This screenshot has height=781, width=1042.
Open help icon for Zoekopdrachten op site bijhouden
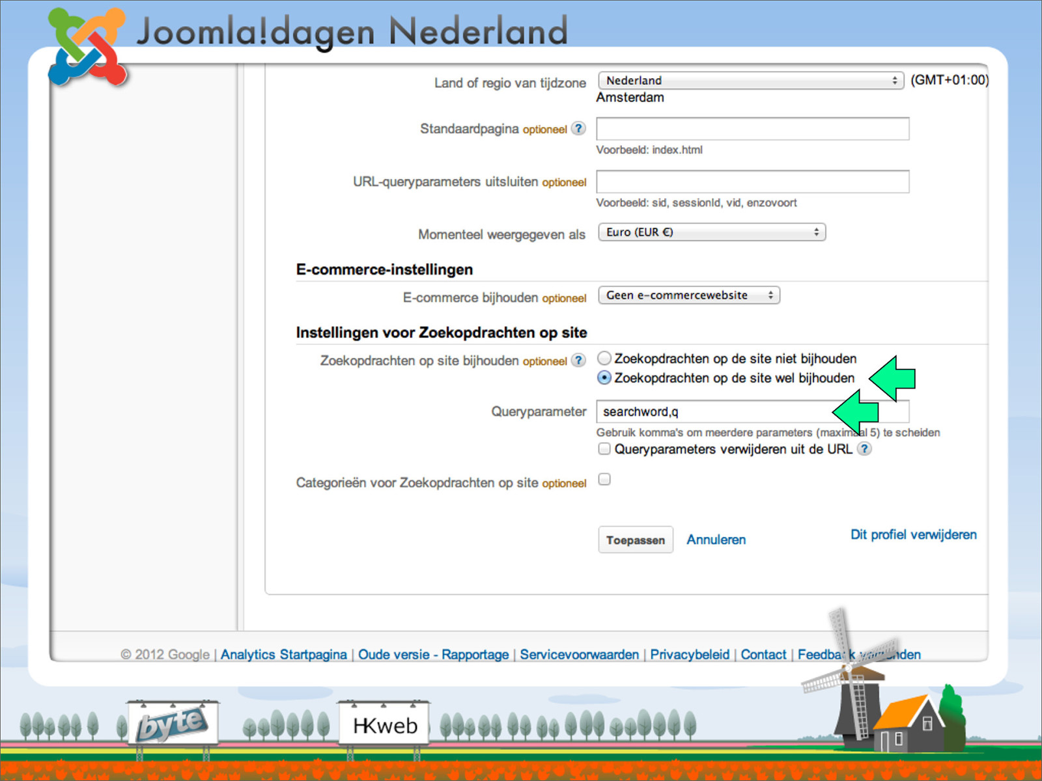(578, 360)
